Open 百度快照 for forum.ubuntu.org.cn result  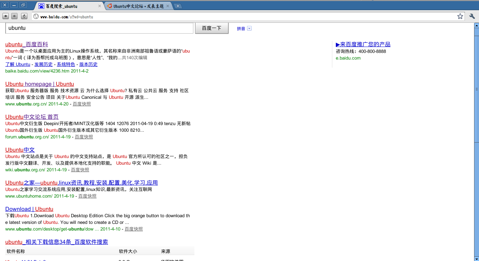click(x=84, y=137)
